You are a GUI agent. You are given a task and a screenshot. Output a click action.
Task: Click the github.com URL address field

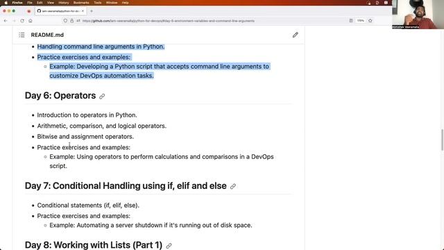(169, 21)
